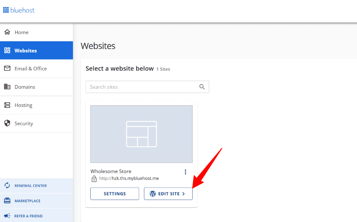Click the WordPress logo in Edit Site

pos(152,194)
